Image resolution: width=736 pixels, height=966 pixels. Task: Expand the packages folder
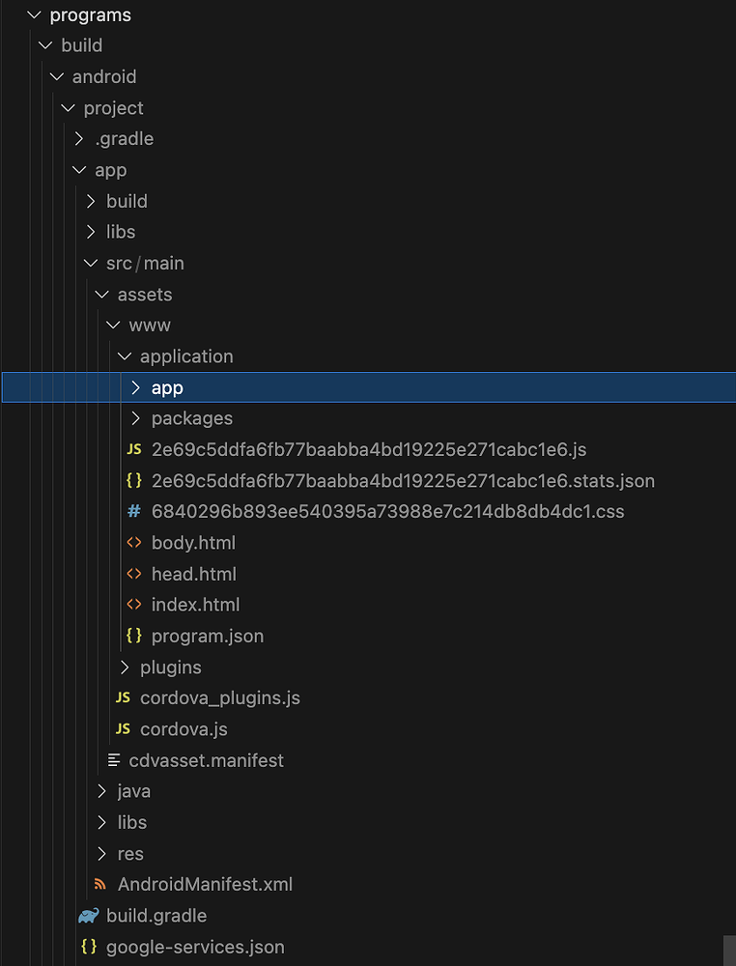click(x=135, y=417)
